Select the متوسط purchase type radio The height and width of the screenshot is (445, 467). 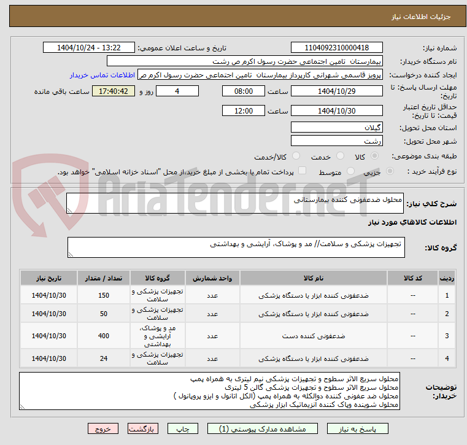351,171
